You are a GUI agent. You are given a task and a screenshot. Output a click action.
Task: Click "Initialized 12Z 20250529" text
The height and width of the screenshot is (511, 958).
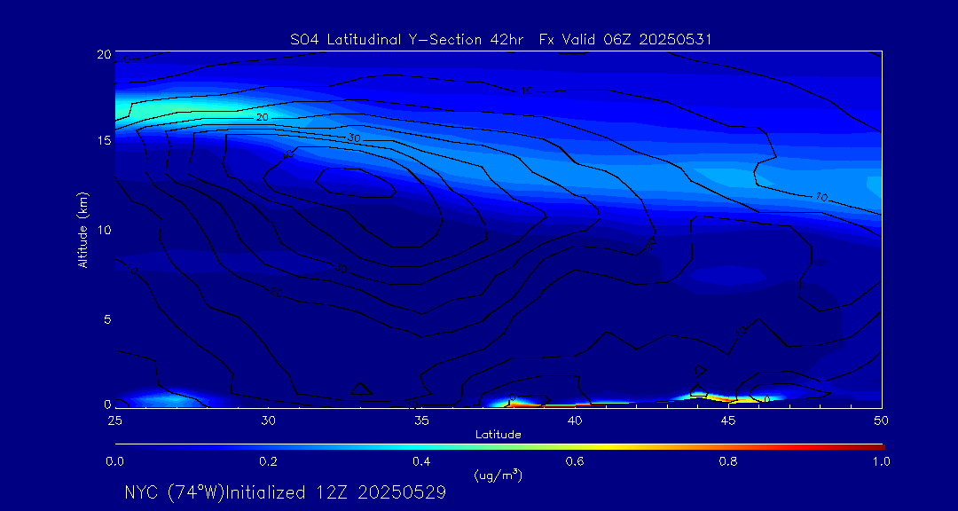point(336,492)
